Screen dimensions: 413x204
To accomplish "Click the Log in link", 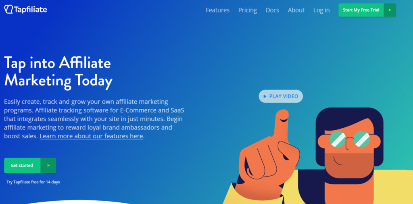I will coord(321,10).
